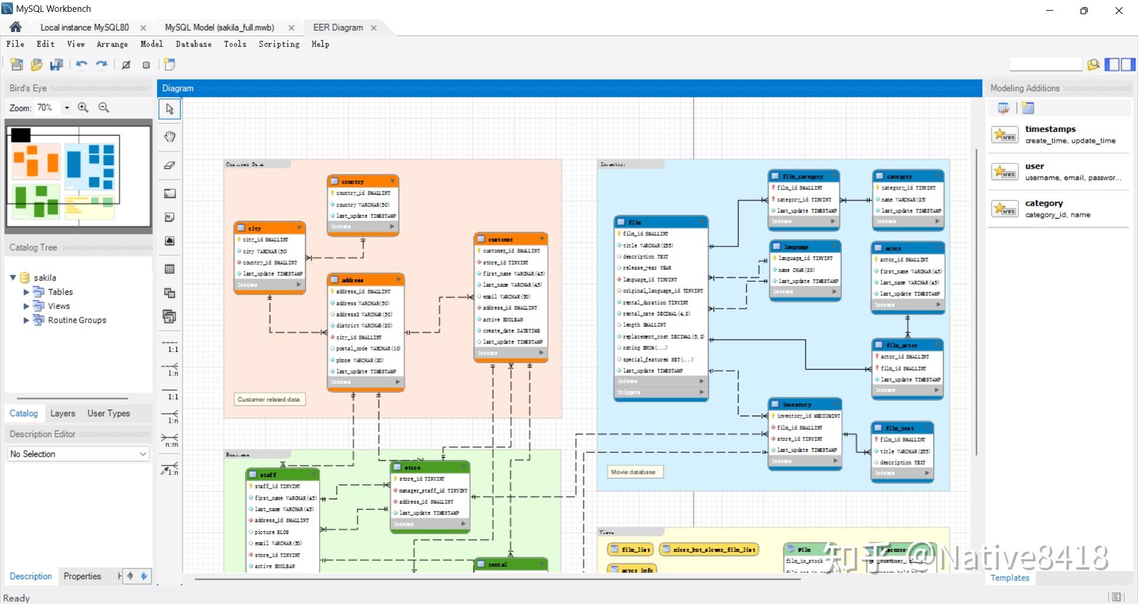Select the arrow selection tool

[169, 108]
